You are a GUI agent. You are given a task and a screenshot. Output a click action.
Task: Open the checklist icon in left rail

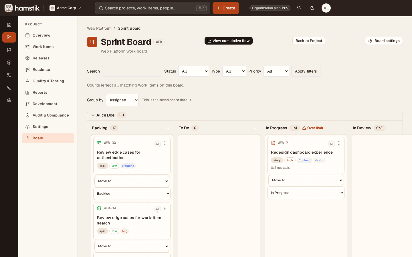9,75
